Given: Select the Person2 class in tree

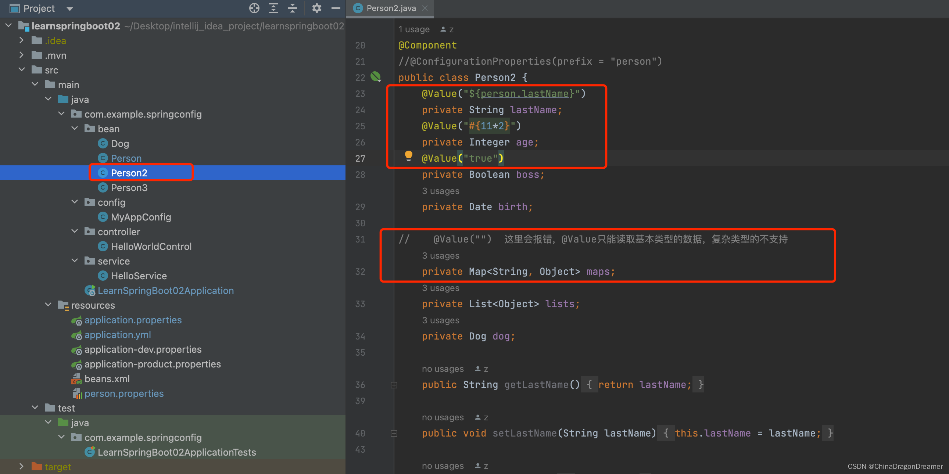Looking at the screenshot, I should click(129, 173).
